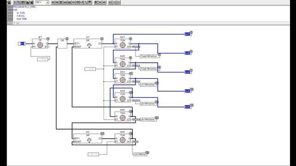The height and width of the screenshot is (166, 296).
Task: Click the time constant box below sr2
Action: pyautogui.click(x=93, y=154)
